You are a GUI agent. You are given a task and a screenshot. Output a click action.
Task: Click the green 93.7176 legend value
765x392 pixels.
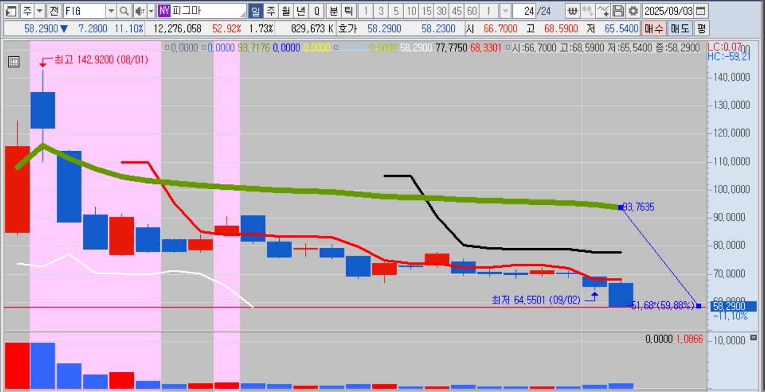pos(253,48)
